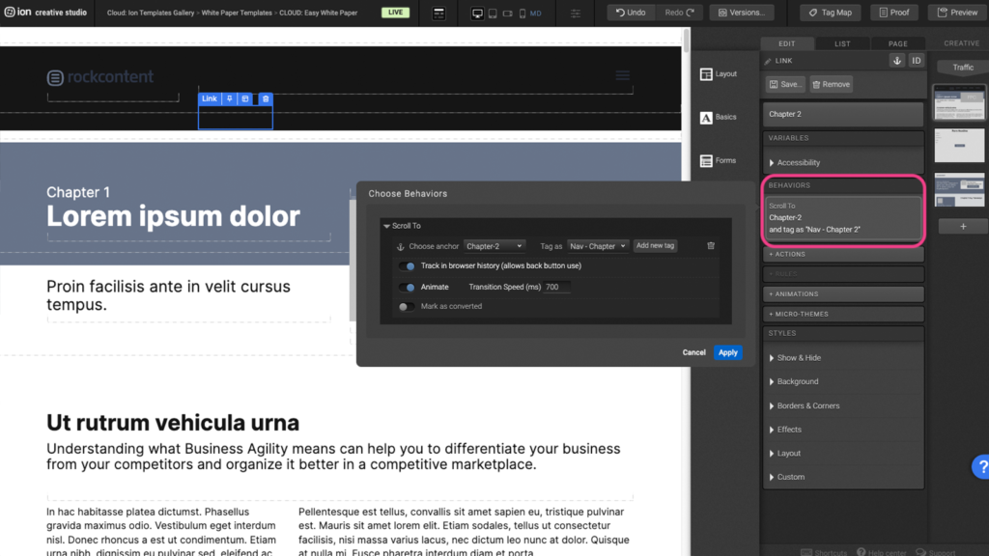The width and height of the screenshot is (989, 556).
Task: Open the Tag as Nav - Chapter dropdown
Action: (x=598, y=246)
